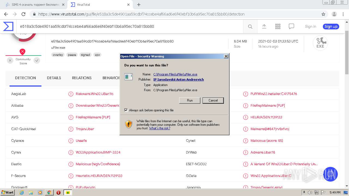Click the Alibaba detection alert icon
Image resolution: width=349 pixels, height=196 pixels.
(x=71, y=106)
